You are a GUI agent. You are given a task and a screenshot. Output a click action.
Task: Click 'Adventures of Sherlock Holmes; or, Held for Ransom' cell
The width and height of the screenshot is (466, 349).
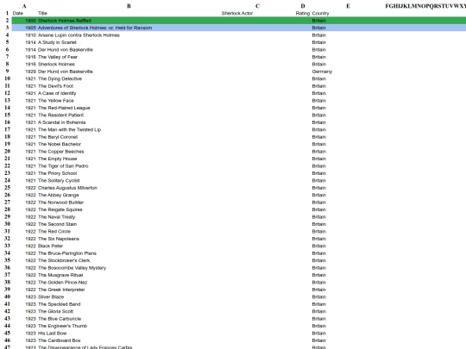(95, 28)
